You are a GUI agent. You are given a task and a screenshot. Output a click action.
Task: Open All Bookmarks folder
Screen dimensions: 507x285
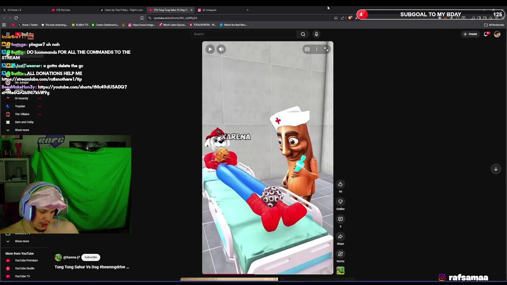[494, 25]
